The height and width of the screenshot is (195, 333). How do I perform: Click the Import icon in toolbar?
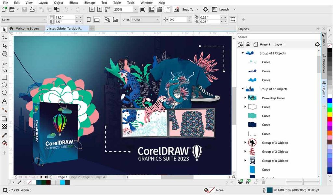click(92, 9)
